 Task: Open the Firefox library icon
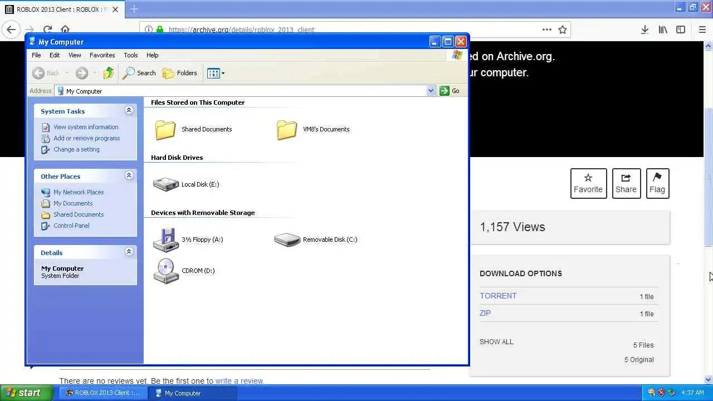click(663, 30)
